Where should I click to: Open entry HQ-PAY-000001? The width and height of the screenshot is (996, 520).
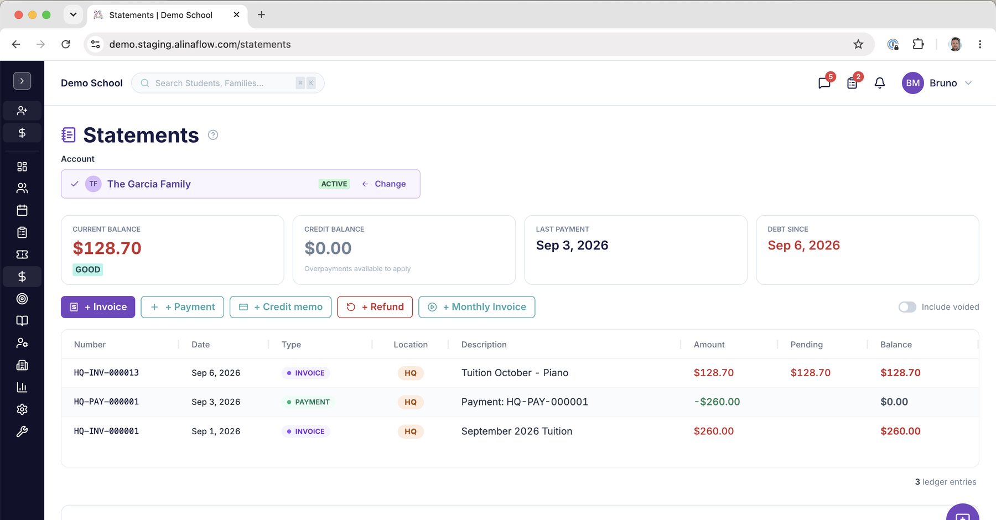click(x=106, y=402)
